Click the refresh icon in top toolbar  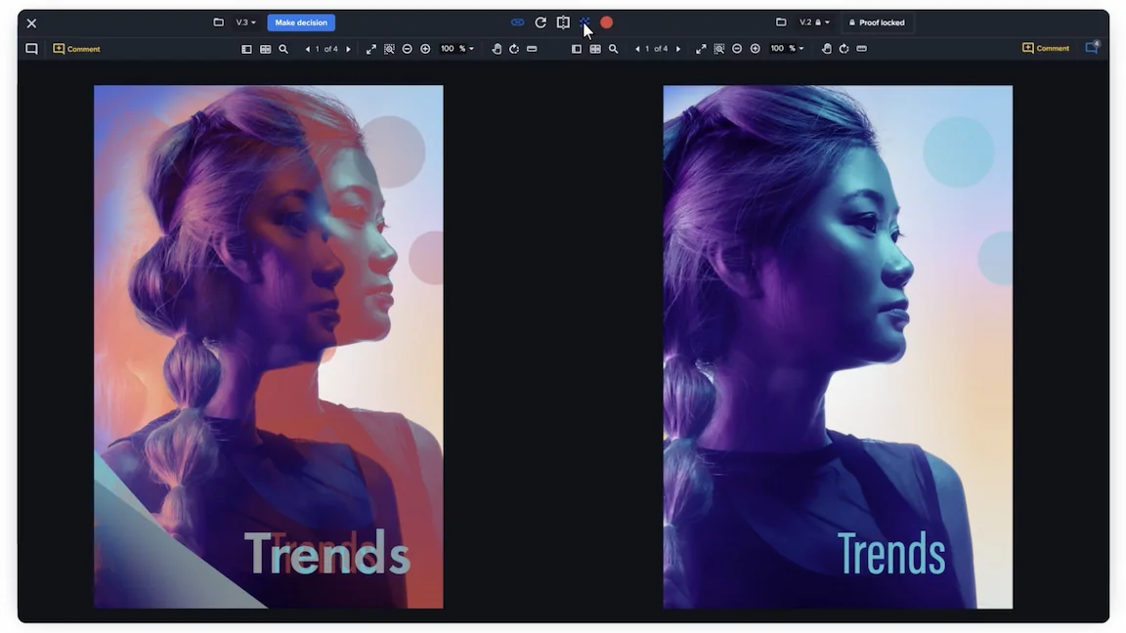pyautogui.click(x=541, y=22)
